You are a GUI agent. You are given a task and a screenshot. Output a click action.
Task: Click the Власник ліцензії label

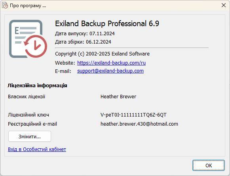[x=27, y=97]
